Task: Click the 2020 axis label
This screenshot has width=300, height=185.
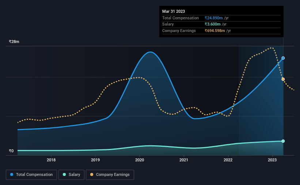Action: (140, 160)
